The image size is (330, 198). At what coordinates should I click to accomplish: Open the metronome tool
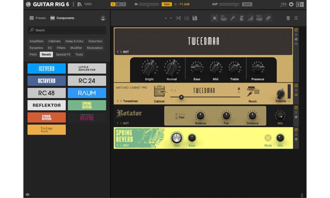tap(242, 18)
